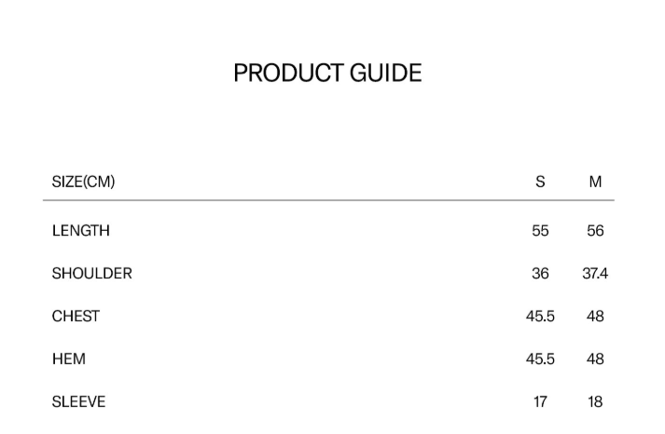Click the SLEEVE value 17
The height and width of the screenshot is (434, 665).
coord(540,402)
